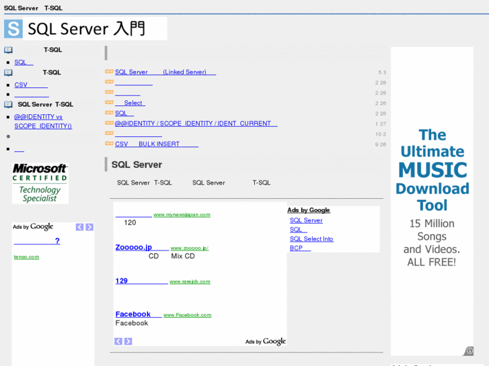Click the book icon beside SQL Server T-SQL heading
This screenshot has height=366, width=489.
click(9, 104)
